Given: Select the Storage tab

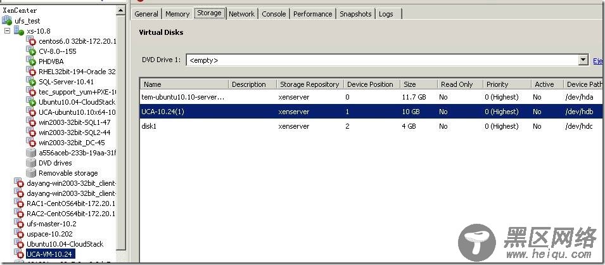Looking at the screenshot, I should tap(210, 13).
